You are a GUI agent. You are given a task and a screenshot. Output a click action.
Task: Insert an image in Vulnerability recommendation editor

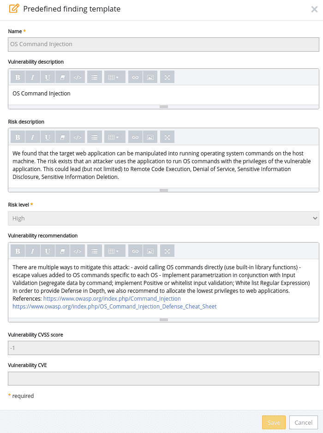coord(150,250)
